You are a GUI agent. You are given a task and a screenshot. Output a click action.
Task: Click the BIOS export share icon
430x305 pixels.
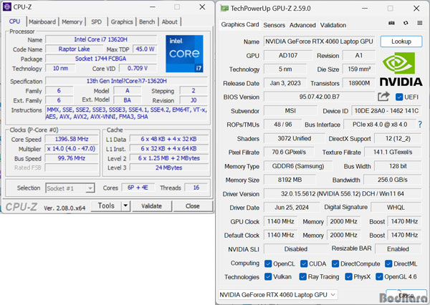[383, 97]
